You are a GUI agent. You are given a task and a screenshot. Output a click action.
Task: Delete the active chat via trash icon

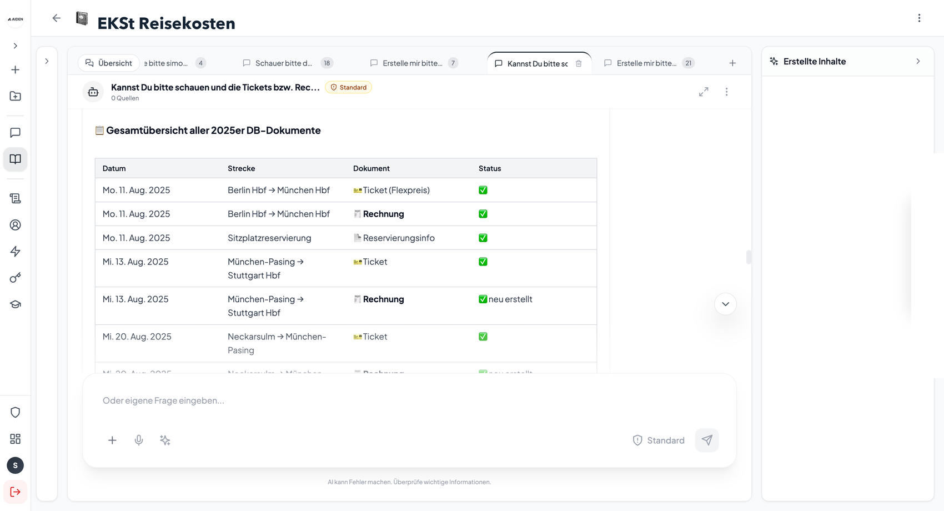pos(579,63)
